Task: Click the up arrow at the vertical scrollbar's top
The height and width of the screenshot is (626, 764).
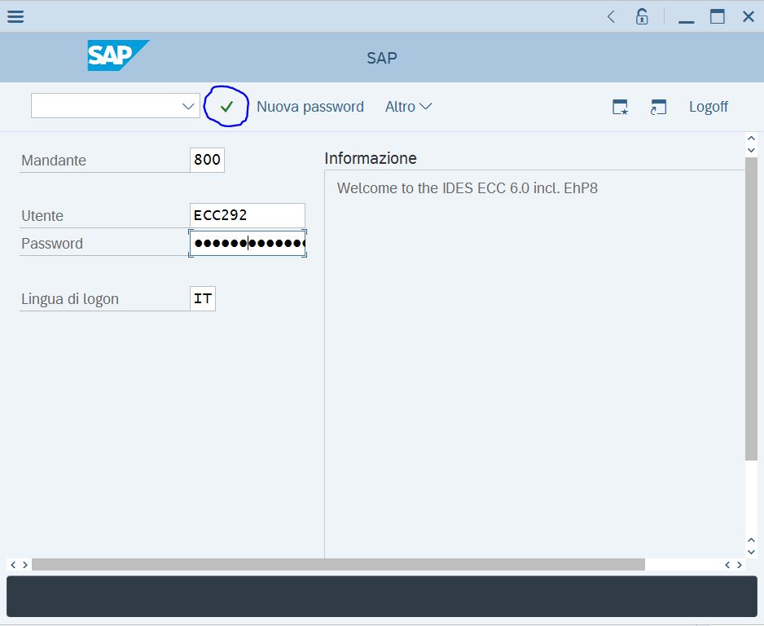Action: coord(751,139)
